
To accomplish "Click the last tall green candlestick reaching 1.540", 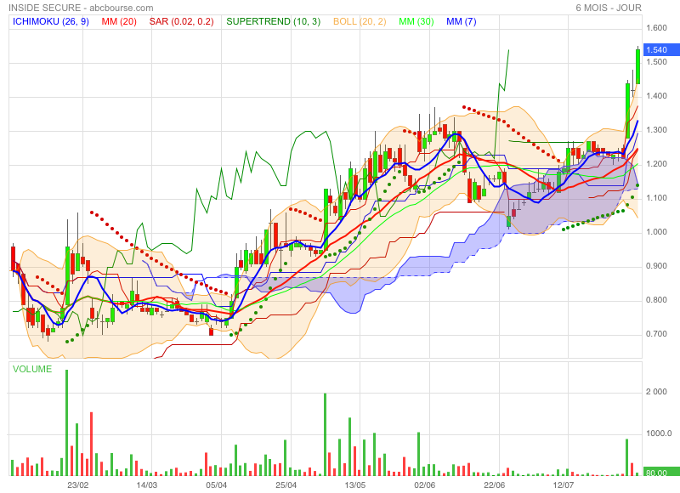I will (x=637, y=66).
